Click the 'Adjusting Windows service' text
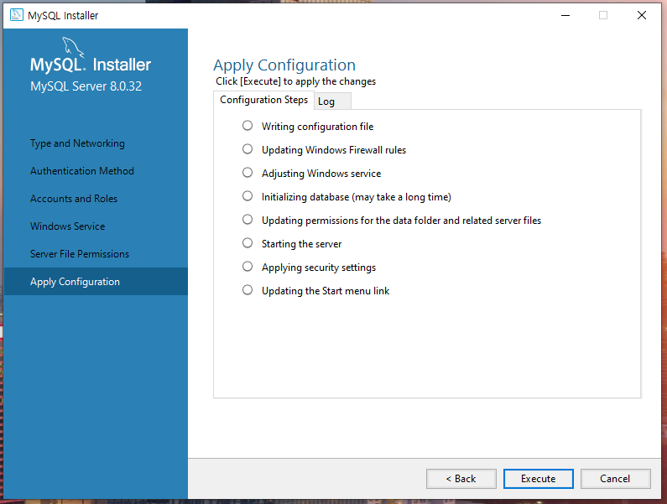Viewport: 667px width, 504px height. [x=321, y=173]
